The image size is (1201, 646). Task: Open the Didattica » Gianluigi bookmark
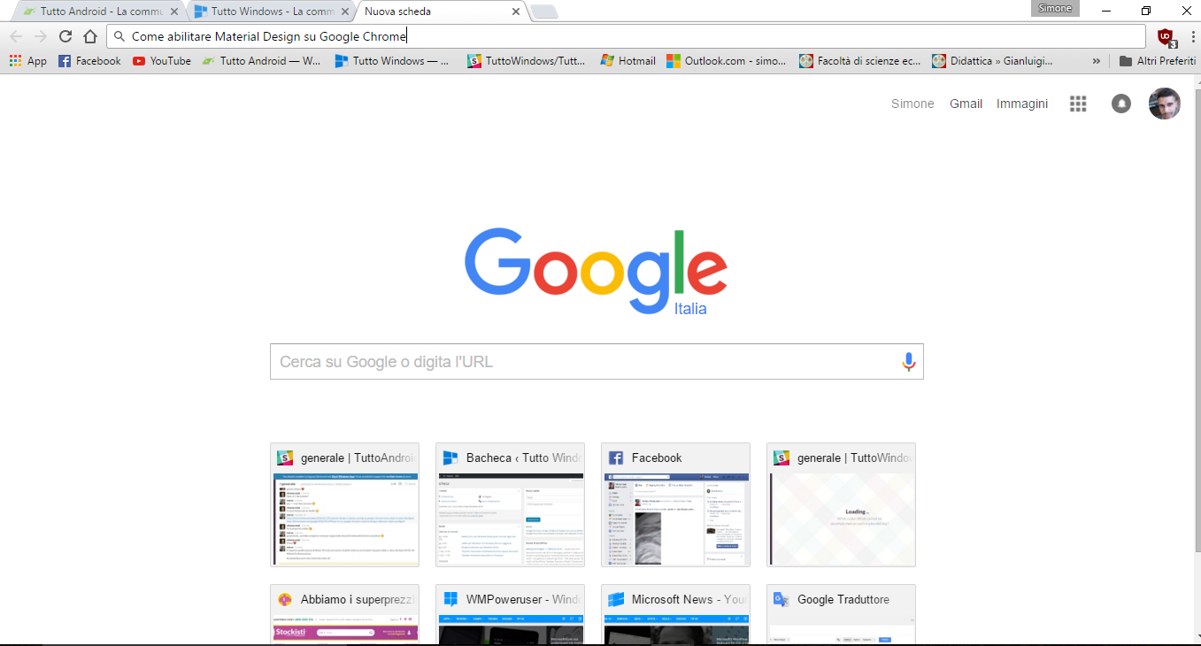[x=993, y=61]
